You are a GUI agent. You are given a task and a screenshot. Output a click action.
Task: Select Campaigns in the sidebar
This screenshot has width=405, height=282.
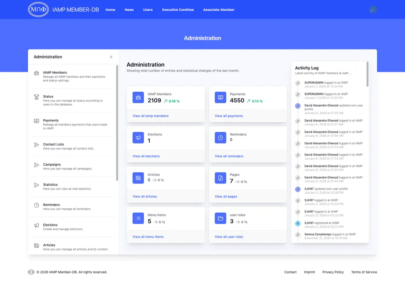[x=72, y=166]
